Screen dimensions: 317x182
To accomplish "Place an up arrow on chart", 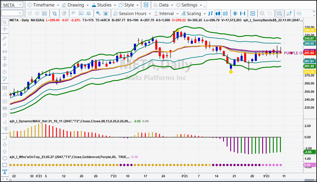I will tap(4, 151).
